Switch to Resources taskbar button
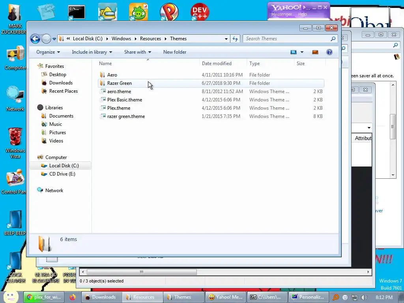 (x=142, y=297)
